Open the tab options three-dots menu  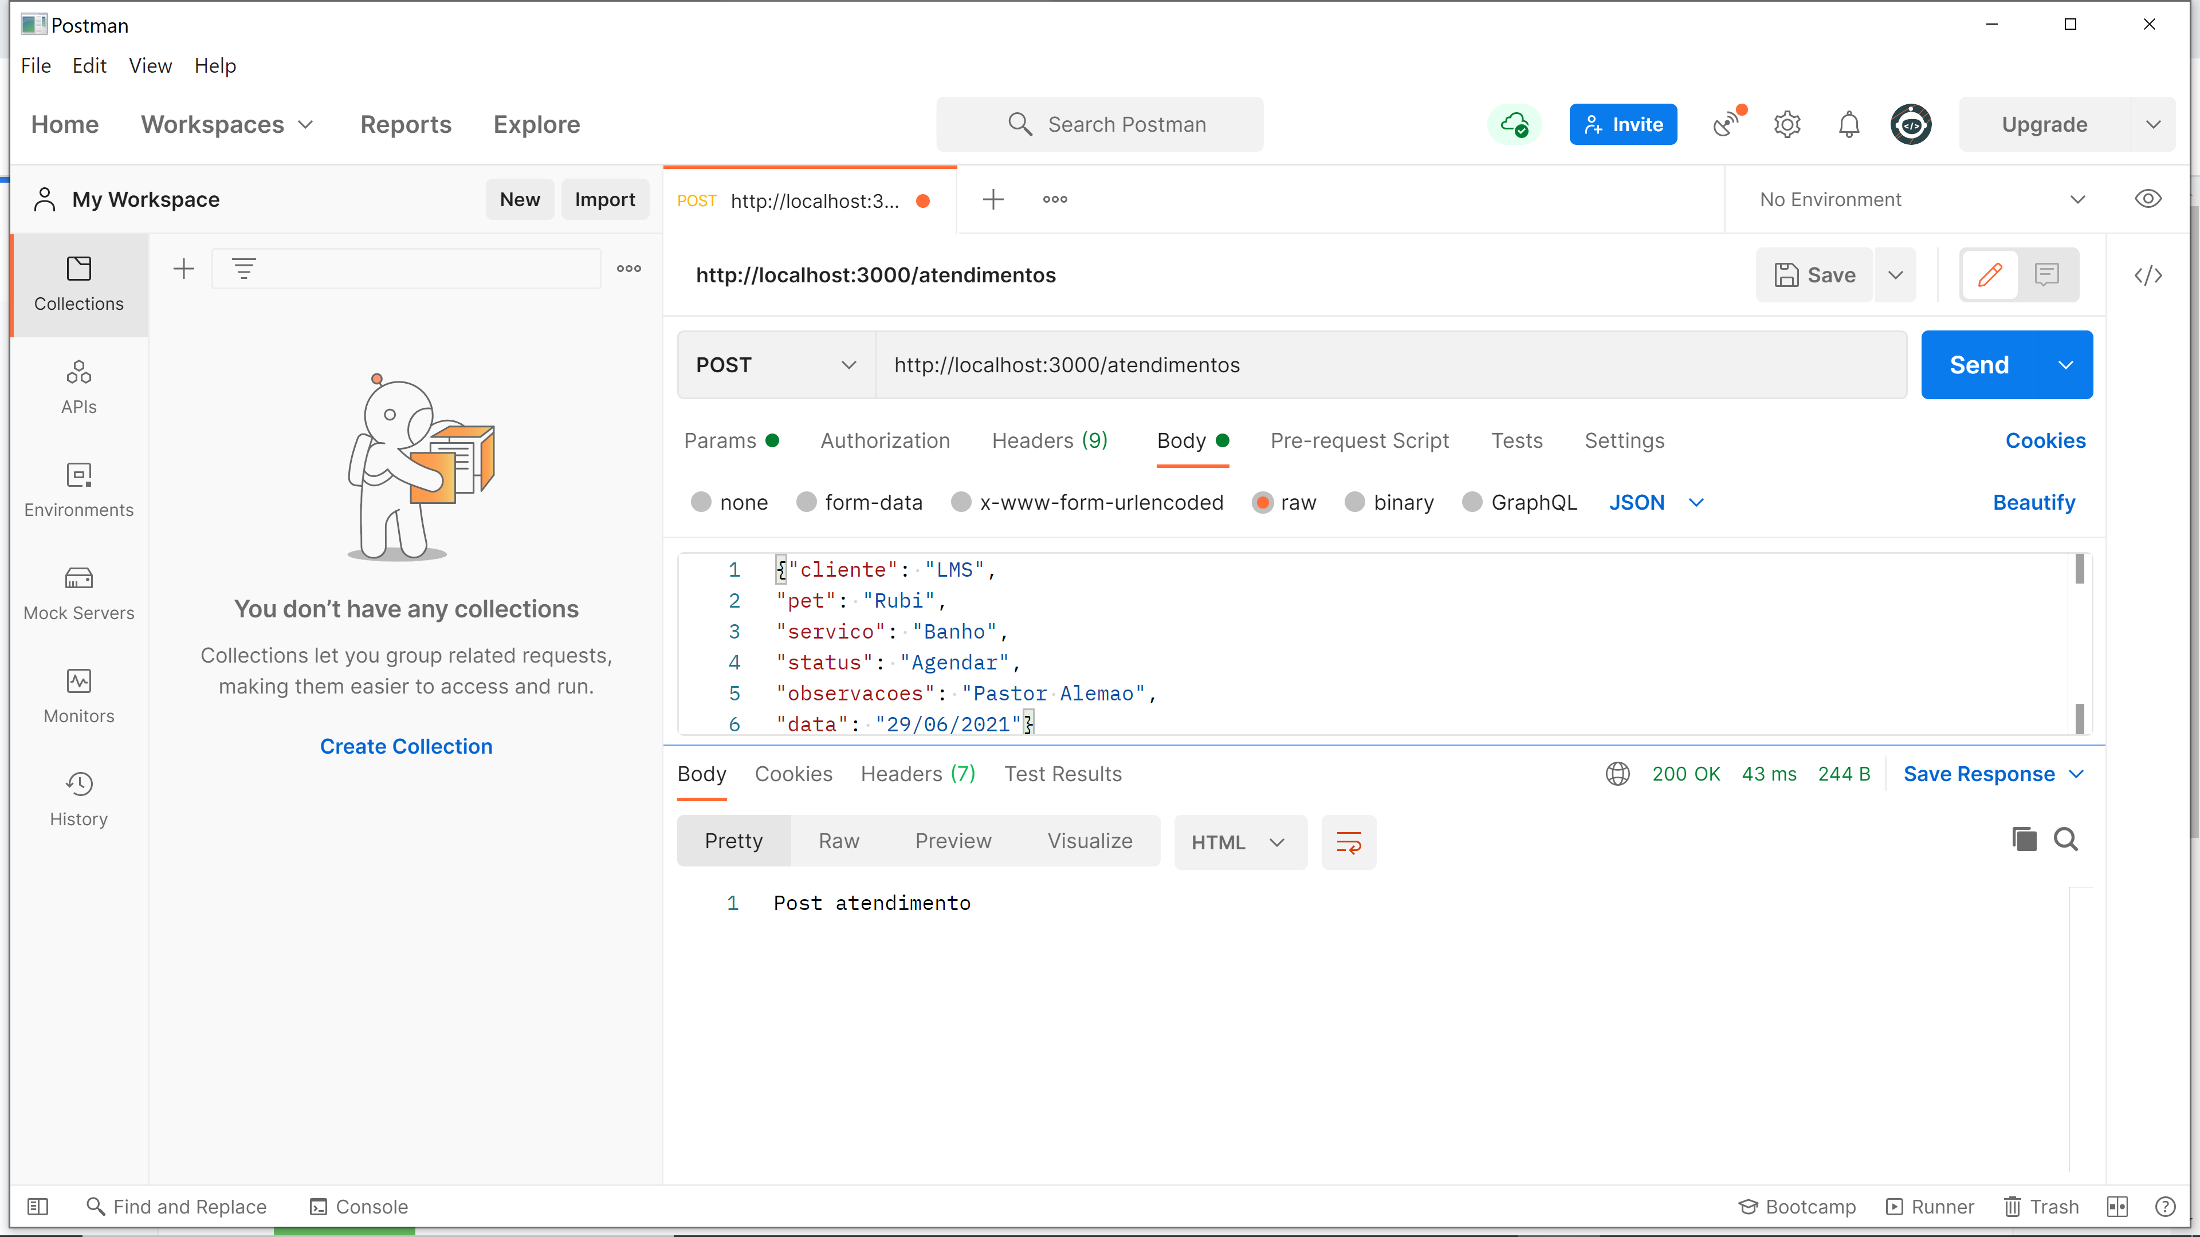tap(1055, 200)
